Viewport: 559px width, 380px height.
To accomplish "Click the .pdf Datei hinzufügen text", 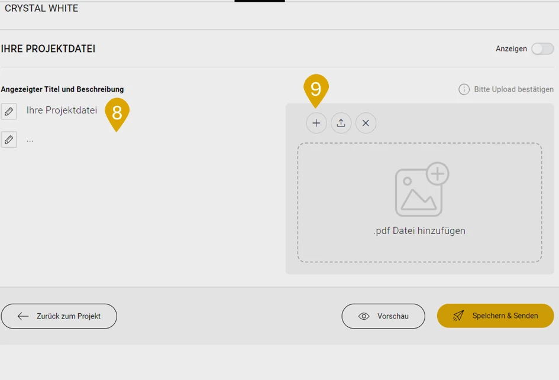I will [419, 230].
